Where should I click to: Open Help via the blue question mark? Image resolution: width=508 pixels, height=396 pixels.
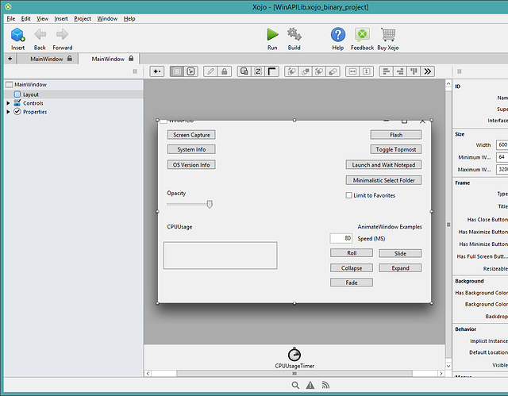pyautogui.click(x=338, y=34)
